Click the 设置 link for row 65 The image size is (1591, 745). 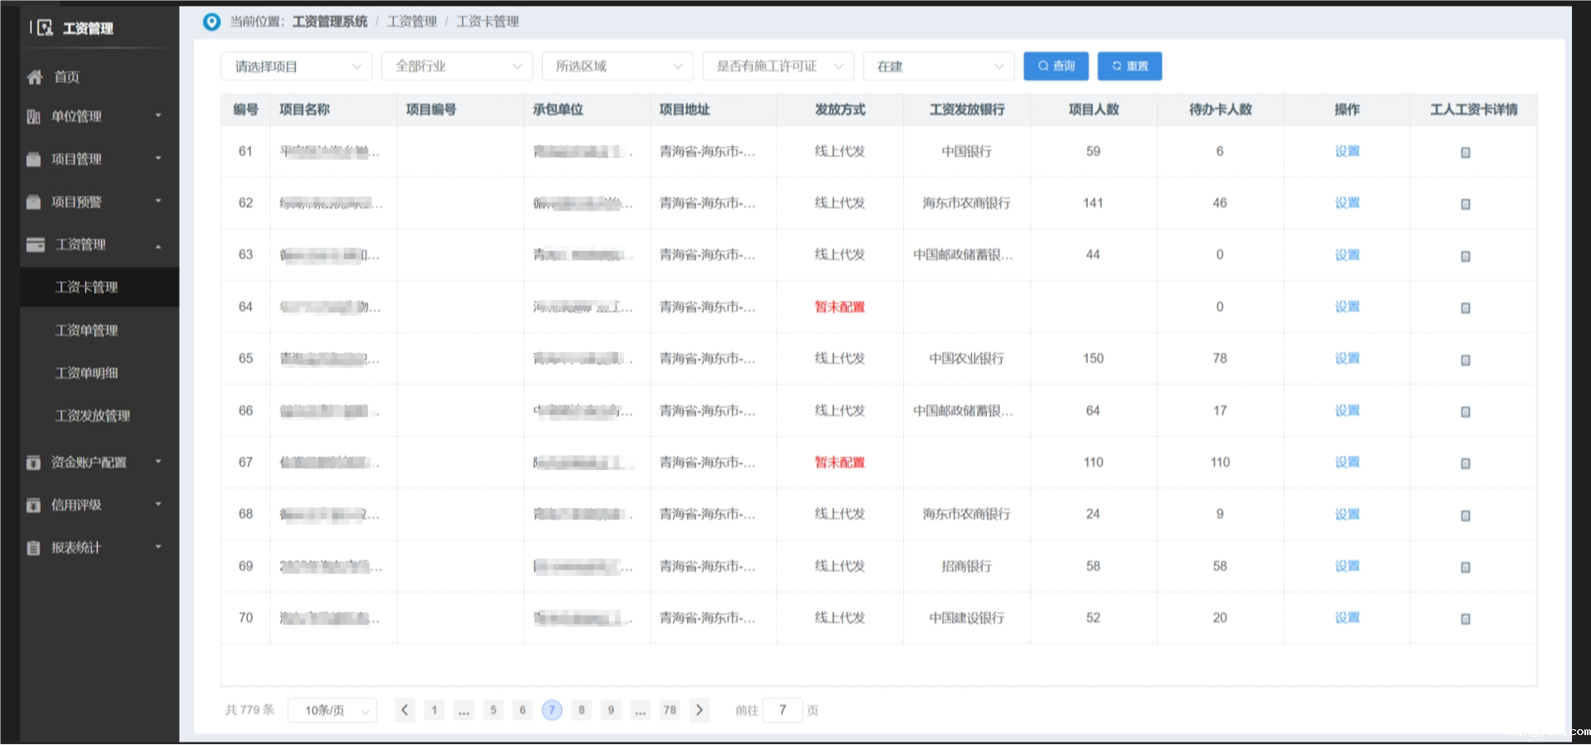pos(1347,358)
